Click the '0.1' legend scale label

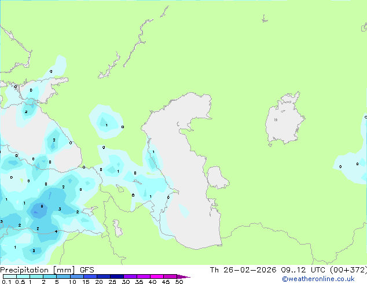[6, 282]
